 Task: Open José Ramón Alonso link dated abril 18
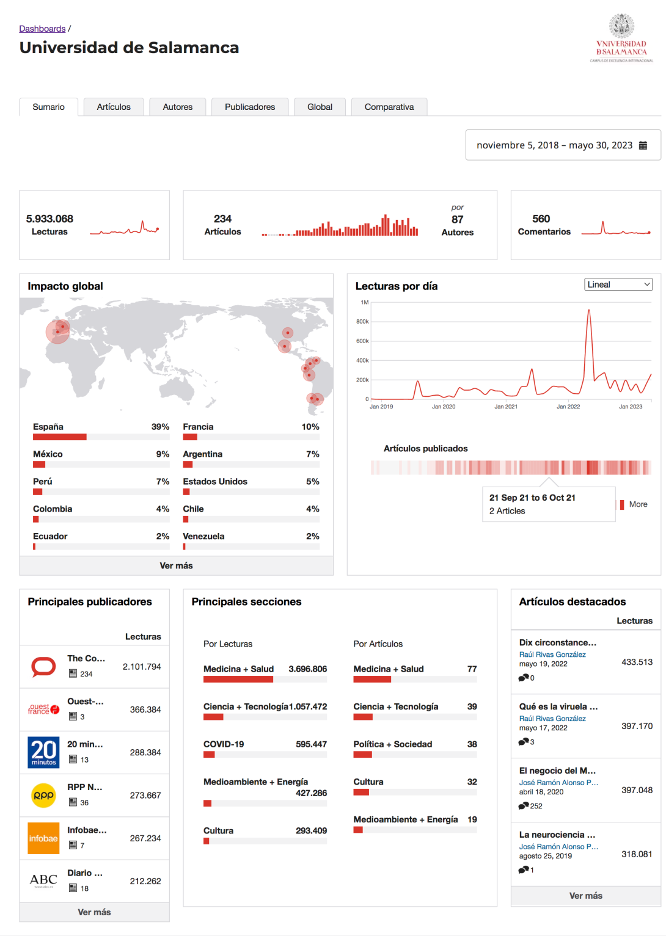pos(558,783)
